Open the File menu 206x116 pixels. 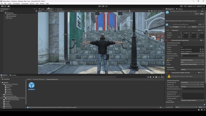click(x=2, y=4)
